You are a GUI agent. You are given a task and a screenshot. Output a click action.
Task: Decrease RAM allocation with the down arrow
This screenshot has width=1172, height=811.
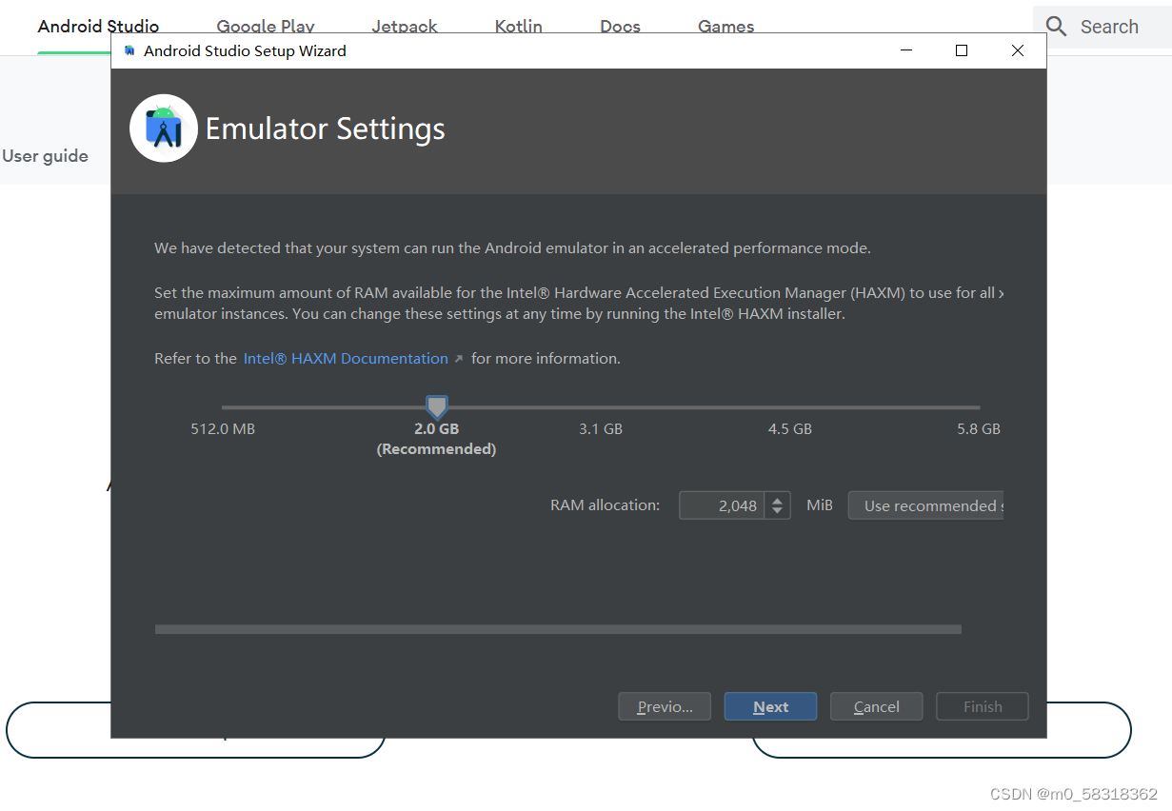(x=778, y=512)
